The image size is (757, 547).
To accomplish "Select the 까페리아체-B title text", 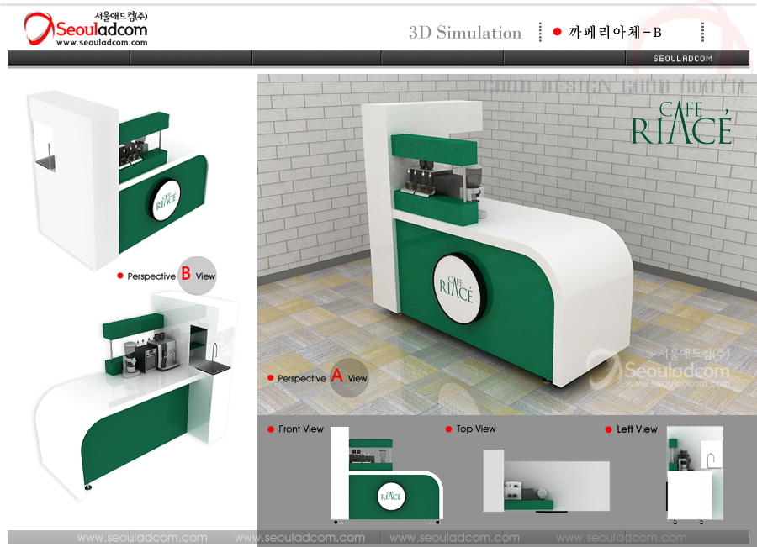I will 615,32.
